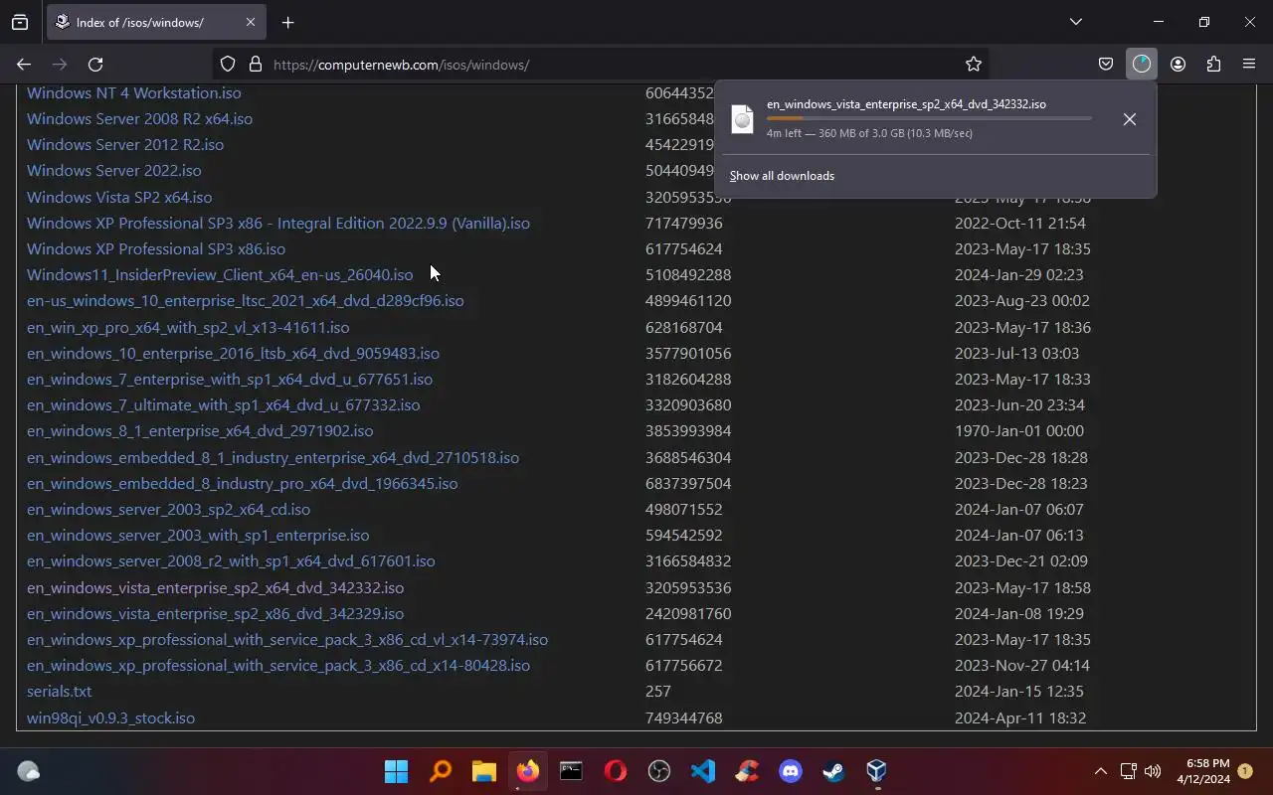Screen dimensions: 1273x795
Task: Click the Firefox taskbar icon
Action: [527, 771]
